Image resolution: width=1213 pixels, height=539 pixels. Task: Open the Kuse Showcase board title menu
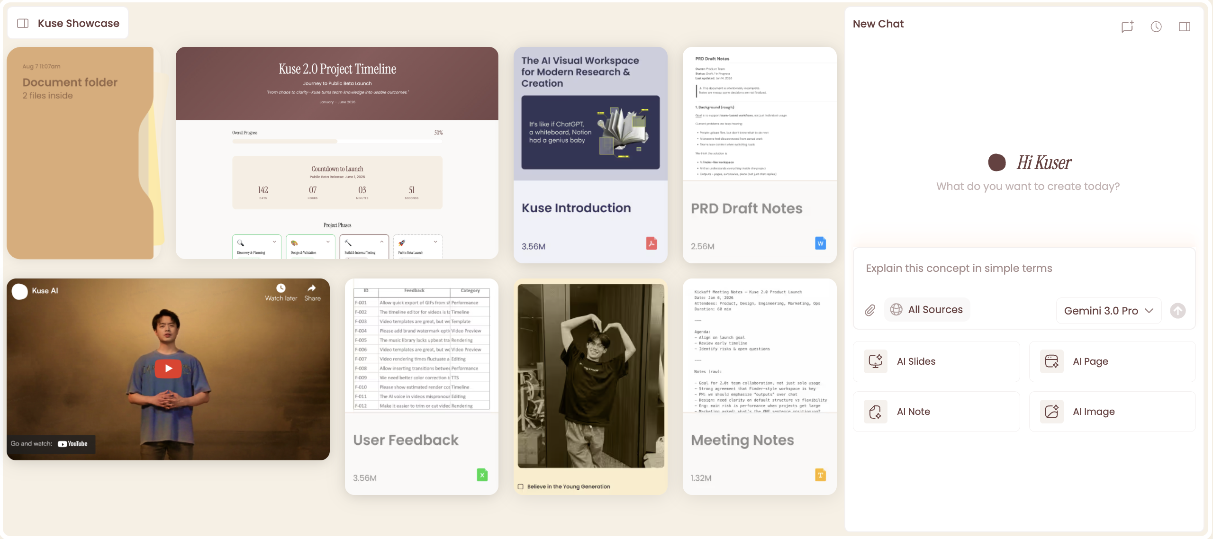[x=78, y=22]
